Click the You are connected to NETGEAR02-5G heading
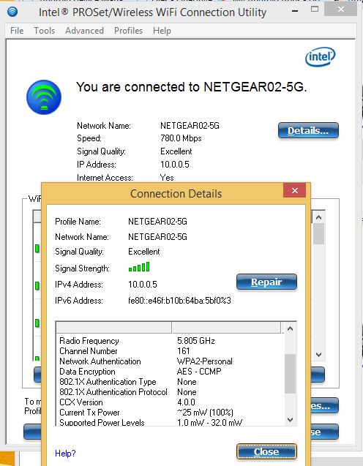Image resolution: width=363 pixels, height=466 pixels. pos(192,87)
